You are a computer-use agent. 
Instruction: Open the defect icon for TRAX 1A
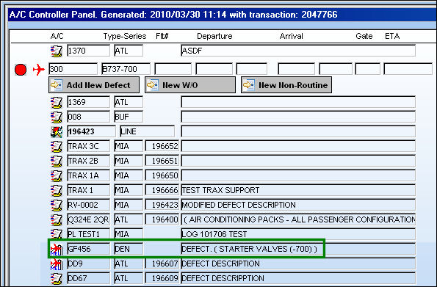click(x=57, y=175)
